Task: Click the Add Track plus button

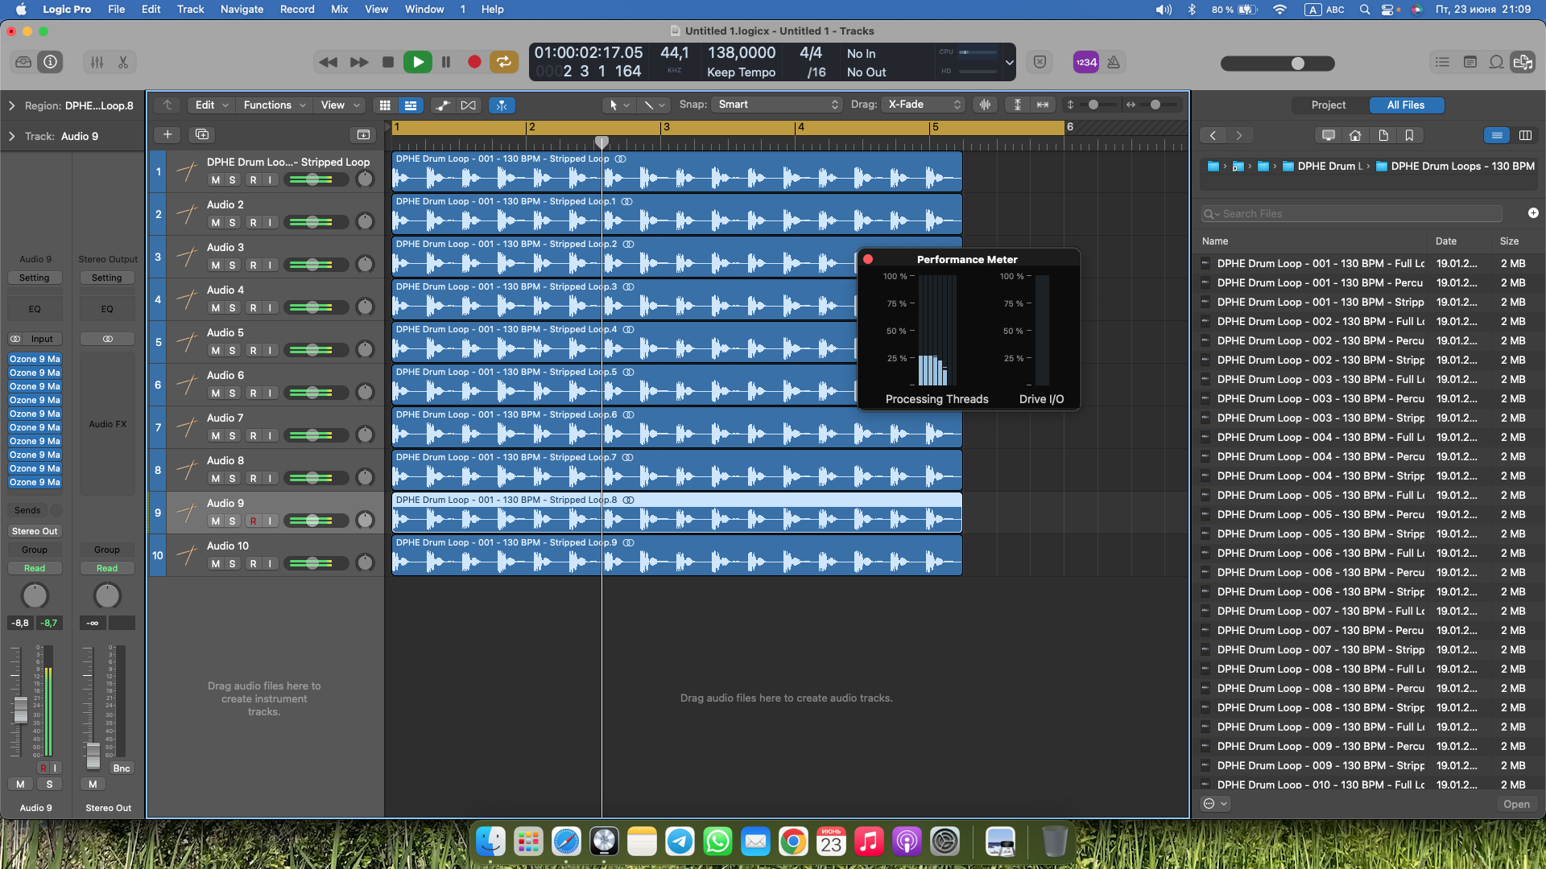Action: 167,134
